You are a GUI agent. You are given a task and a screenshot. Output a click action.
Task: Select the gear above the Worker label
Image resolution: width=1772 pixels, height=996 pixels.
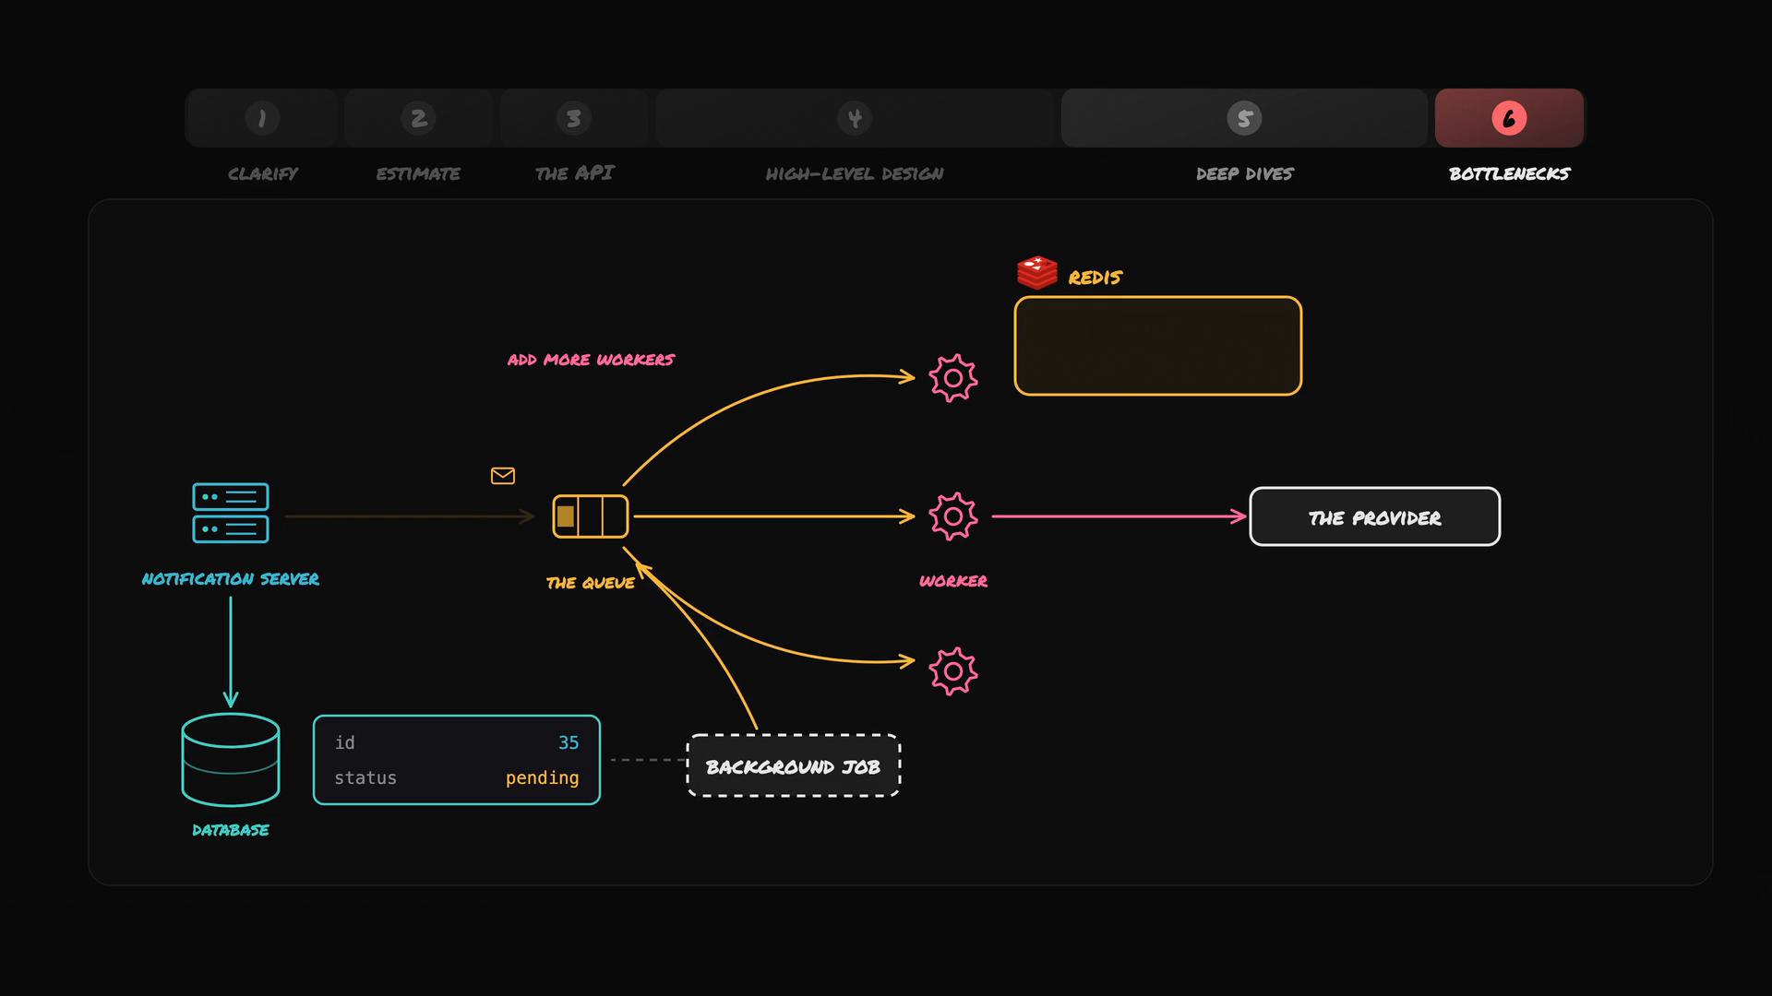953,516
